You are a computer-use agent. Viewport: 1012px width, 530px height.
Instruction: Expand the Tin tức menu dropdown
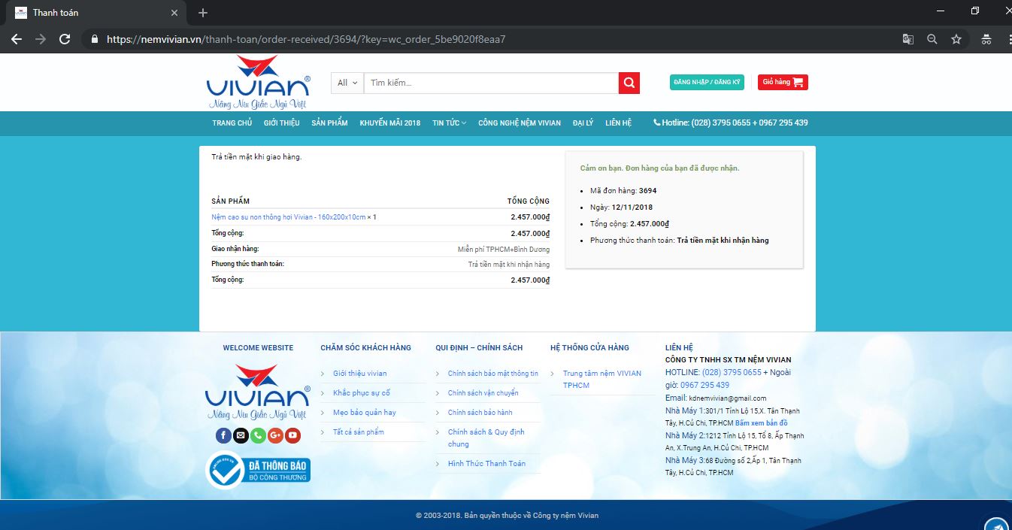tap(449, 123)
